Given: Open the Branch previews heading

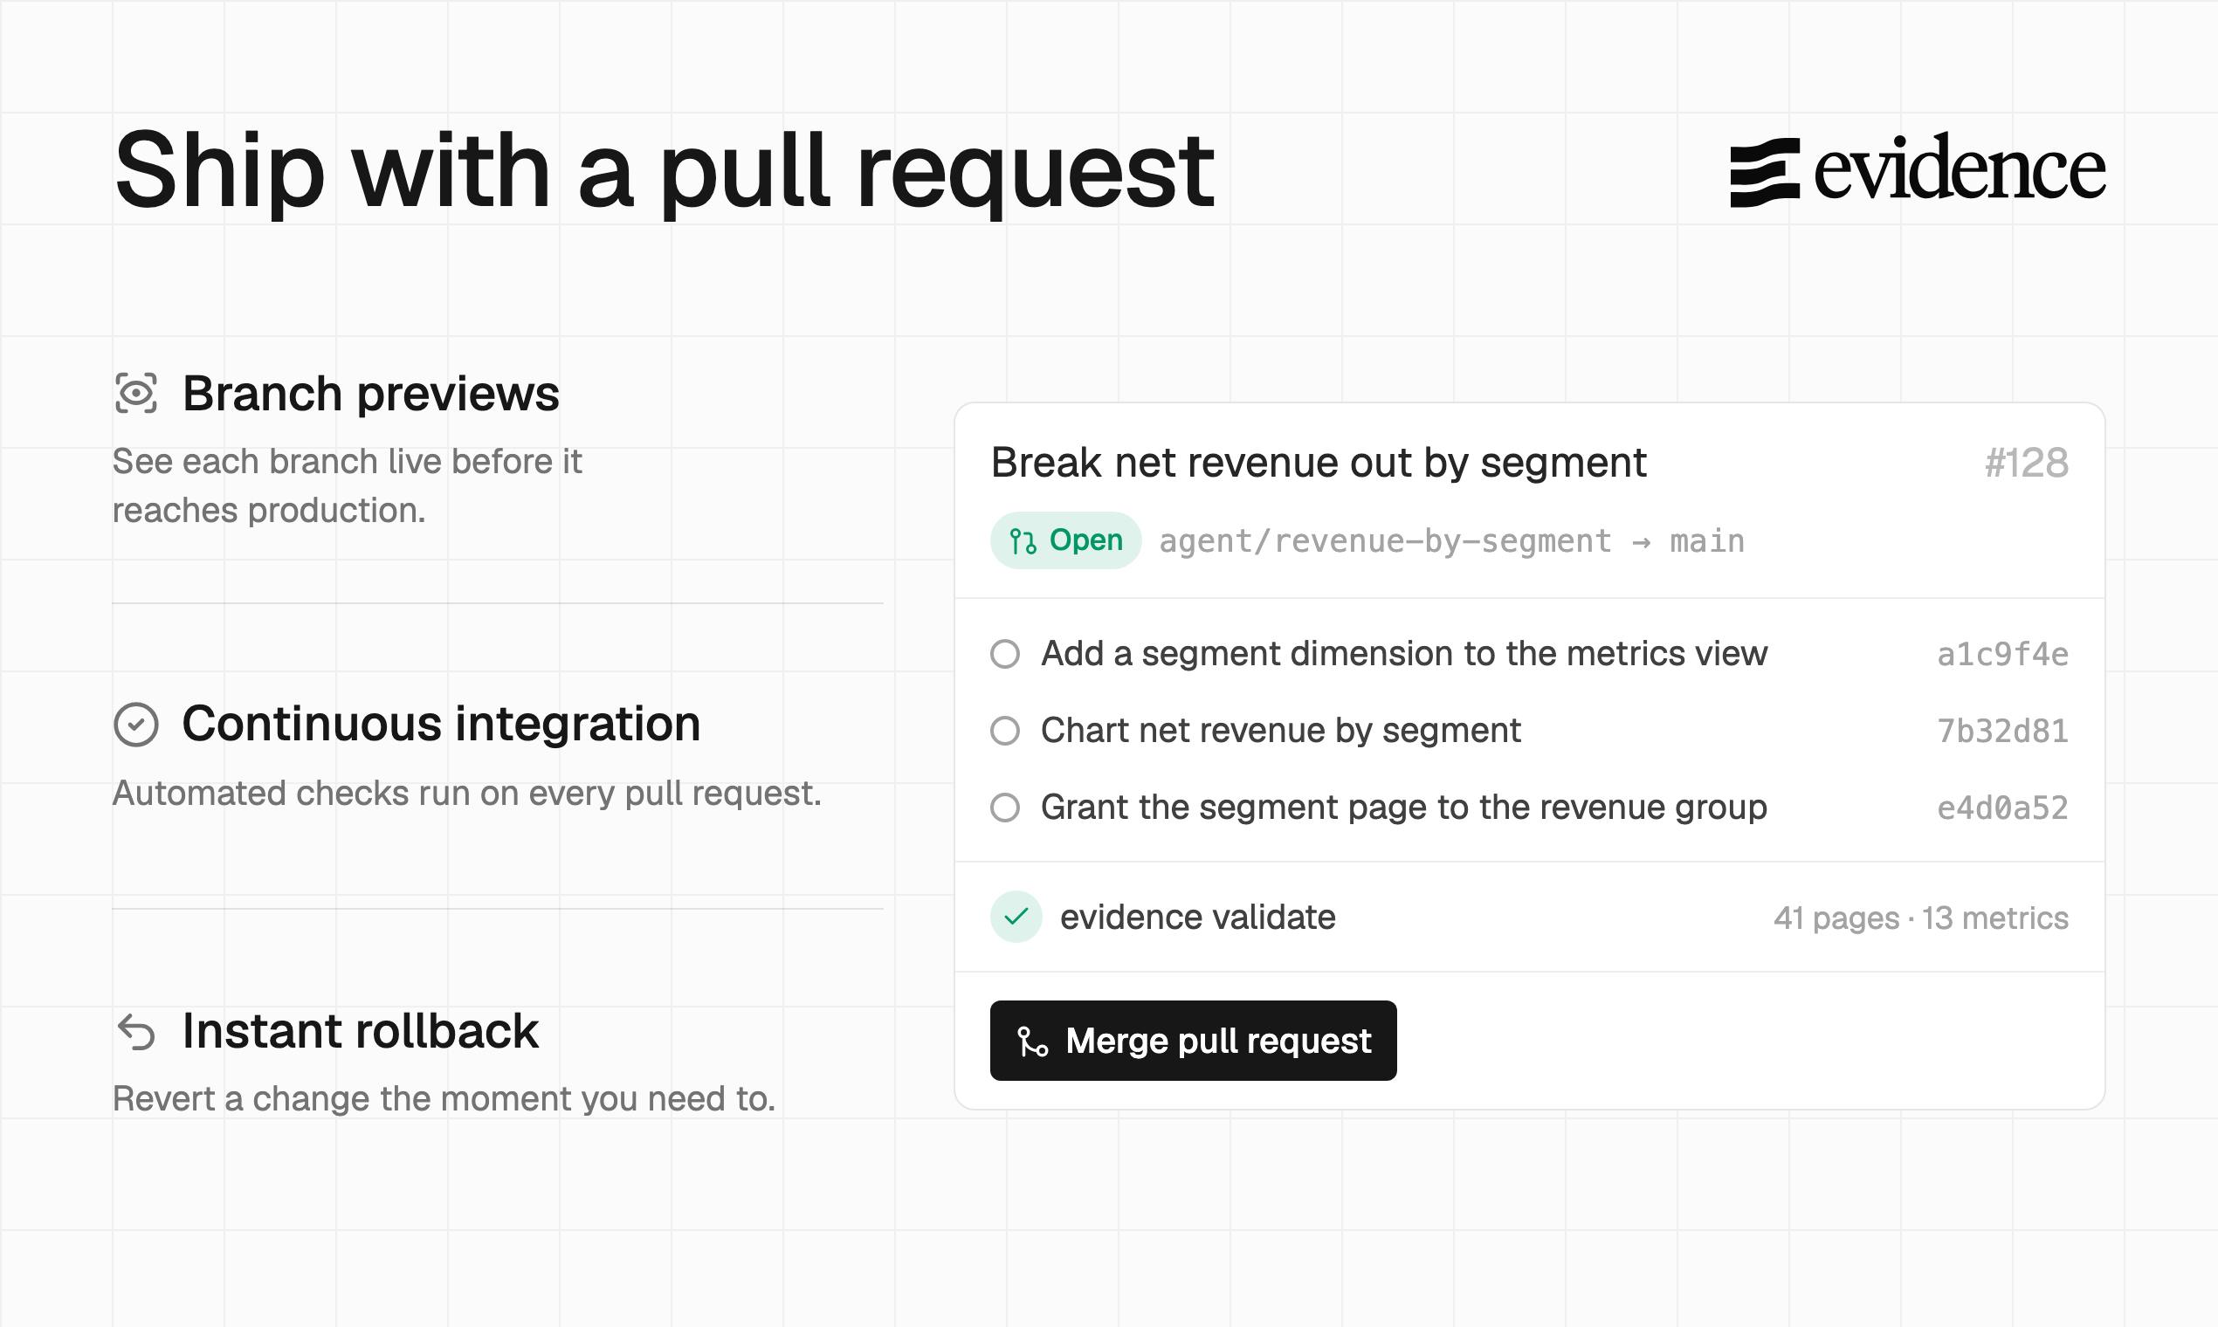Looking at the screenshot, I should [370, 395].
